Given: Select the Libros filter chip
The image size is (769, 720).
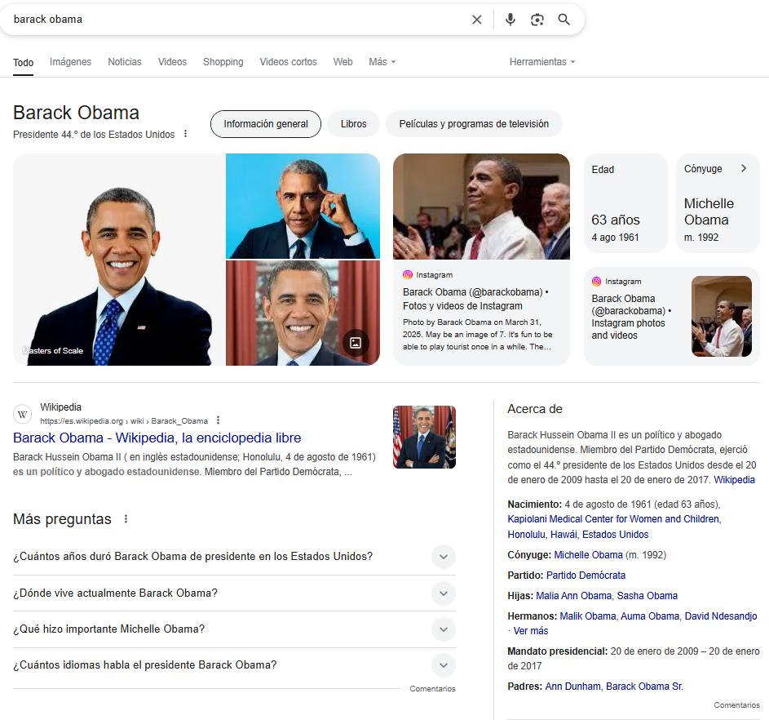Looking at the screenshot, I should [x=353, y=124].
